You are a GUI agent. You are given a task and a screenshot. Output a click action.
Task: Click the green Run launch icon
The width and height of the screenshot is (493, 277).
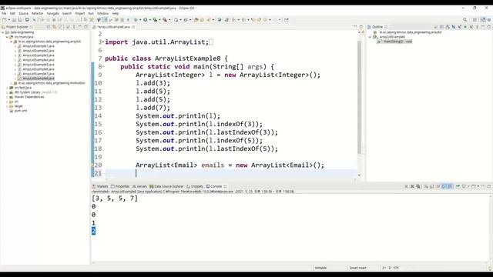[x=146, y=20]
